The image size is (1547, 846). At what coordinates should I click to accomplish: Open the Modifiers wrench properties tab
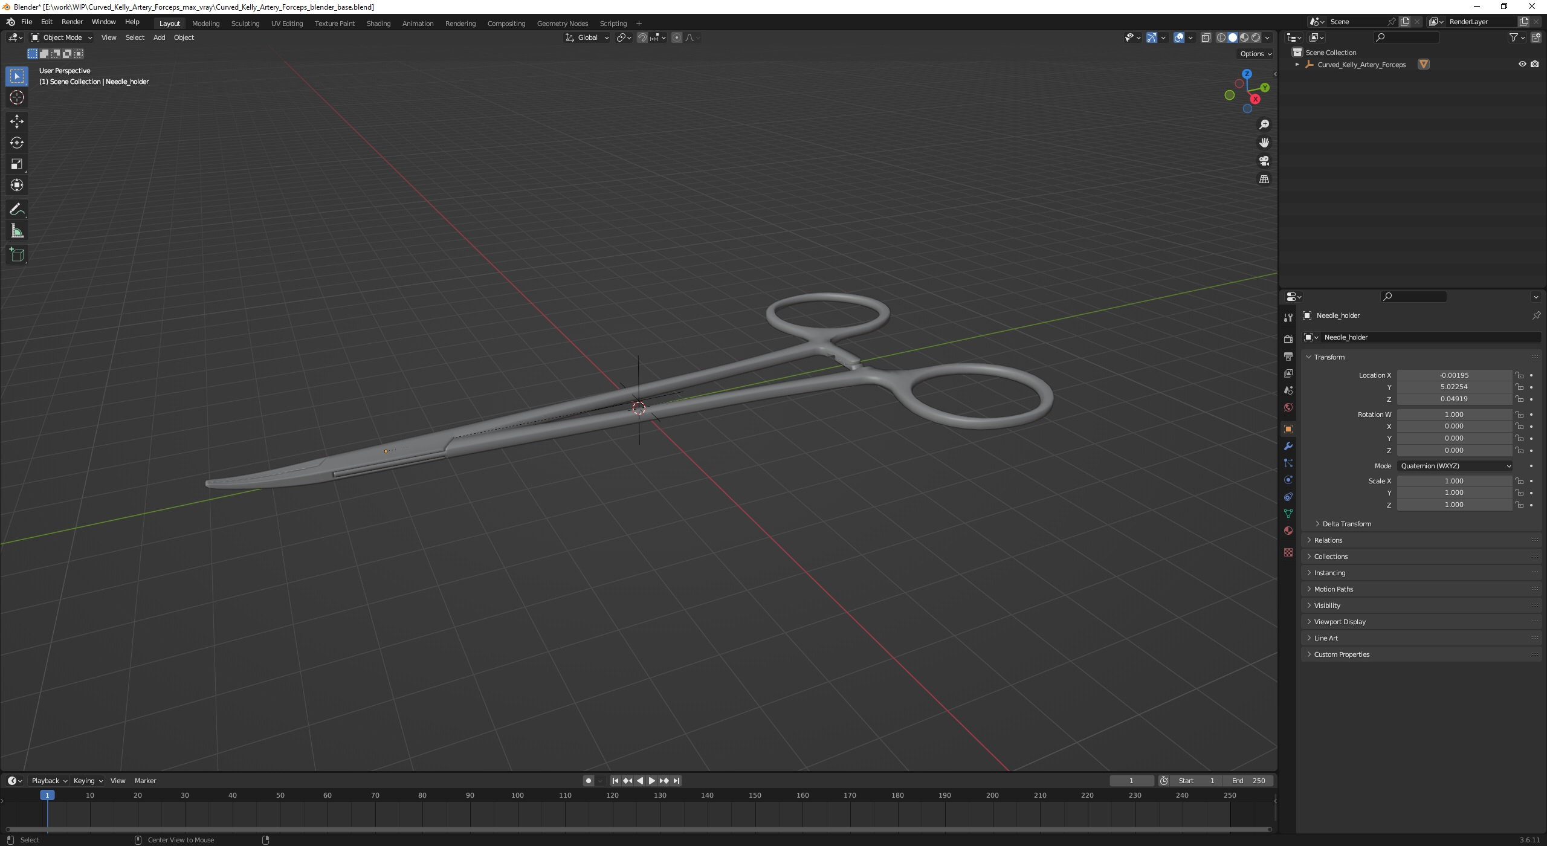(x=1288, y=446)
